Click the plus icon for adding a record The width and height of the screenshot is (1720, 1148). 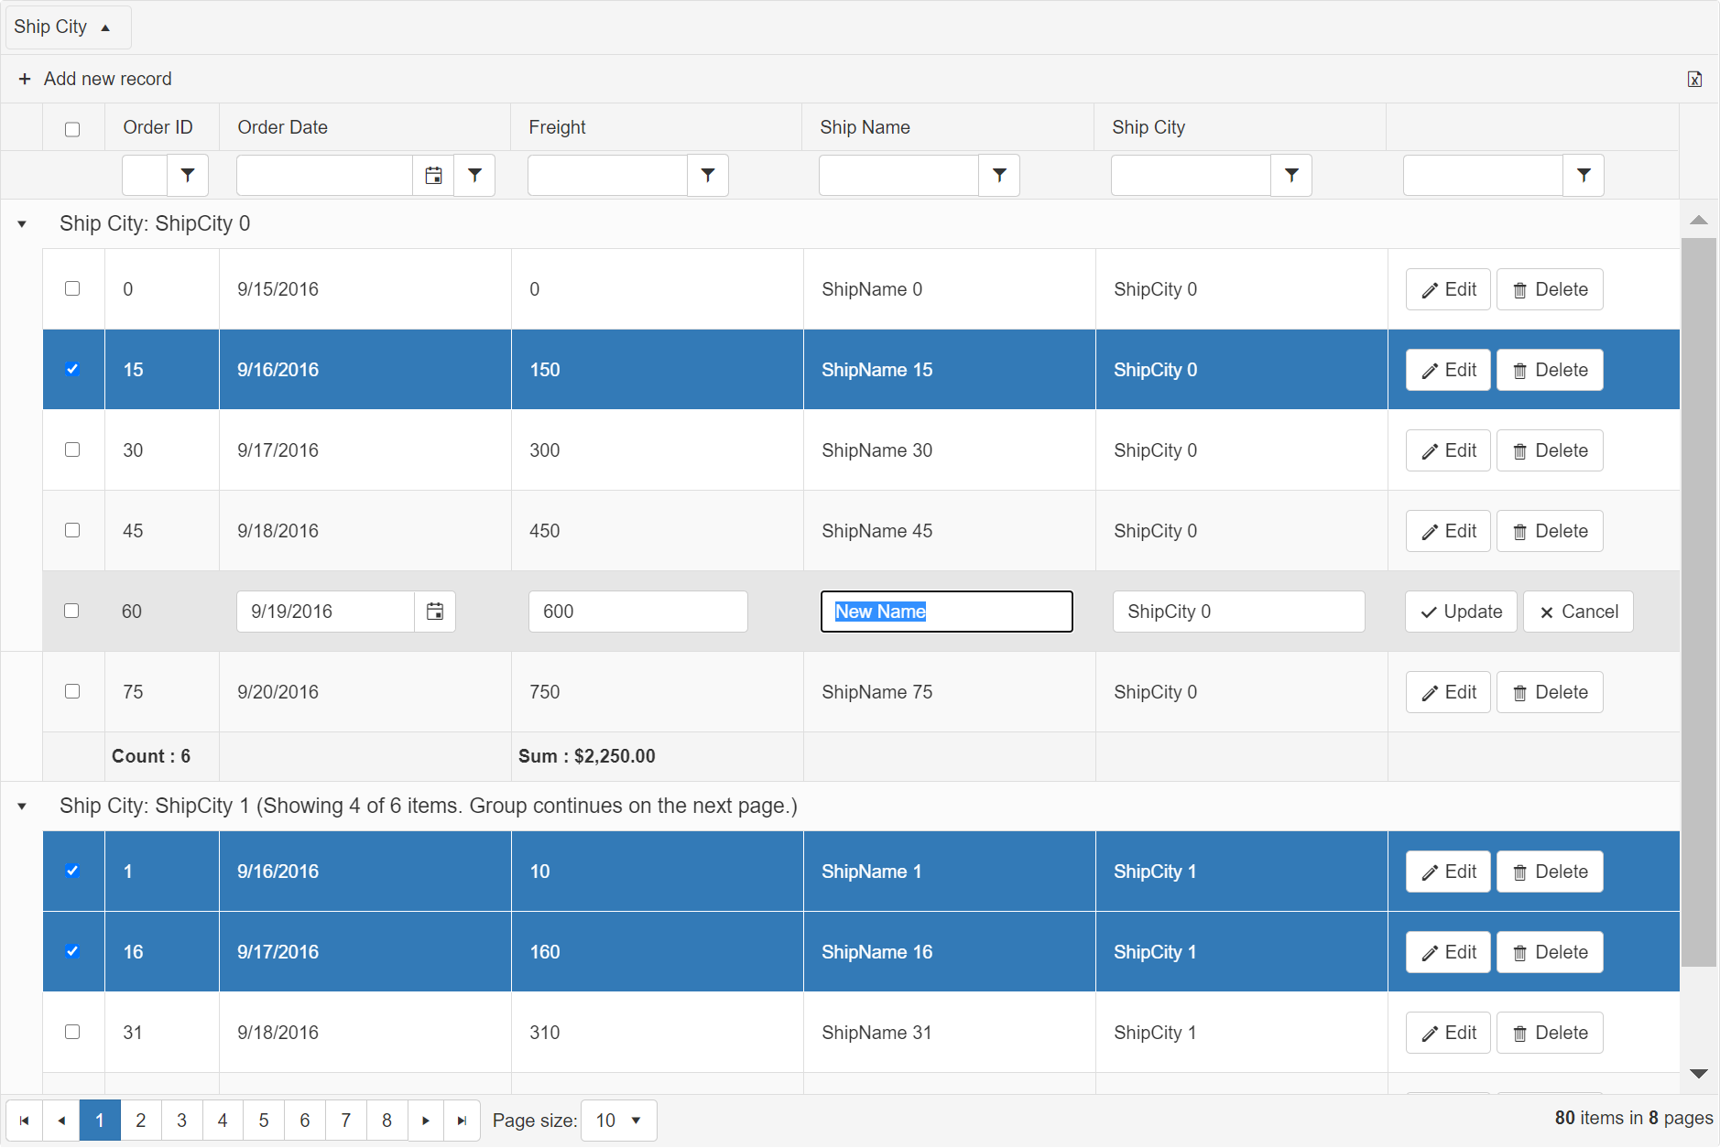tap(25, 79)
